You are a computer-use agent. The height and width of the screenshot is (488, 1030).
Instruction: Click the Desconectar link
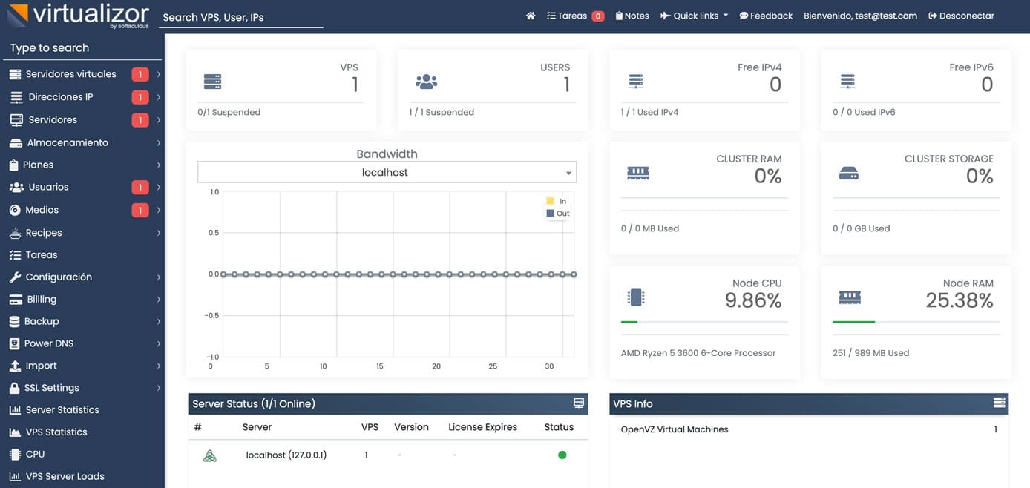tap(961, 15)
